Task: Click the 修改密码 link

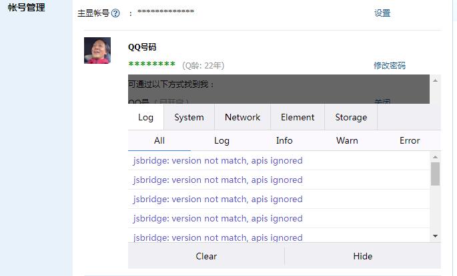Action: pyautogui.click(x=390, y=65)
